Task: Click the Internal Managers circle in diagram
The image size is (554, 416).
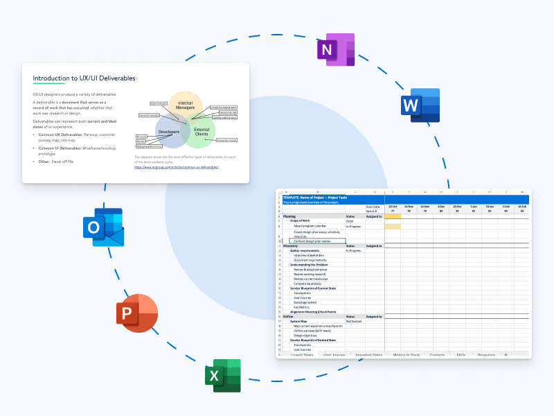Action: pyautogui.click(x=185, y=106)
